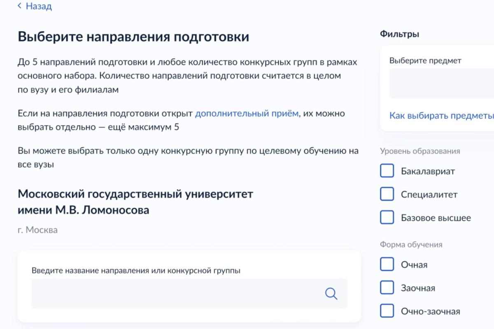Screen dimensions: 494x329
Task: Click the Введите название направления label
Action: tap(136, 271)
